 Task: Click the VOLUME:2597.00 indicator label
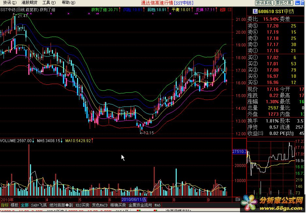click(16, 140)
